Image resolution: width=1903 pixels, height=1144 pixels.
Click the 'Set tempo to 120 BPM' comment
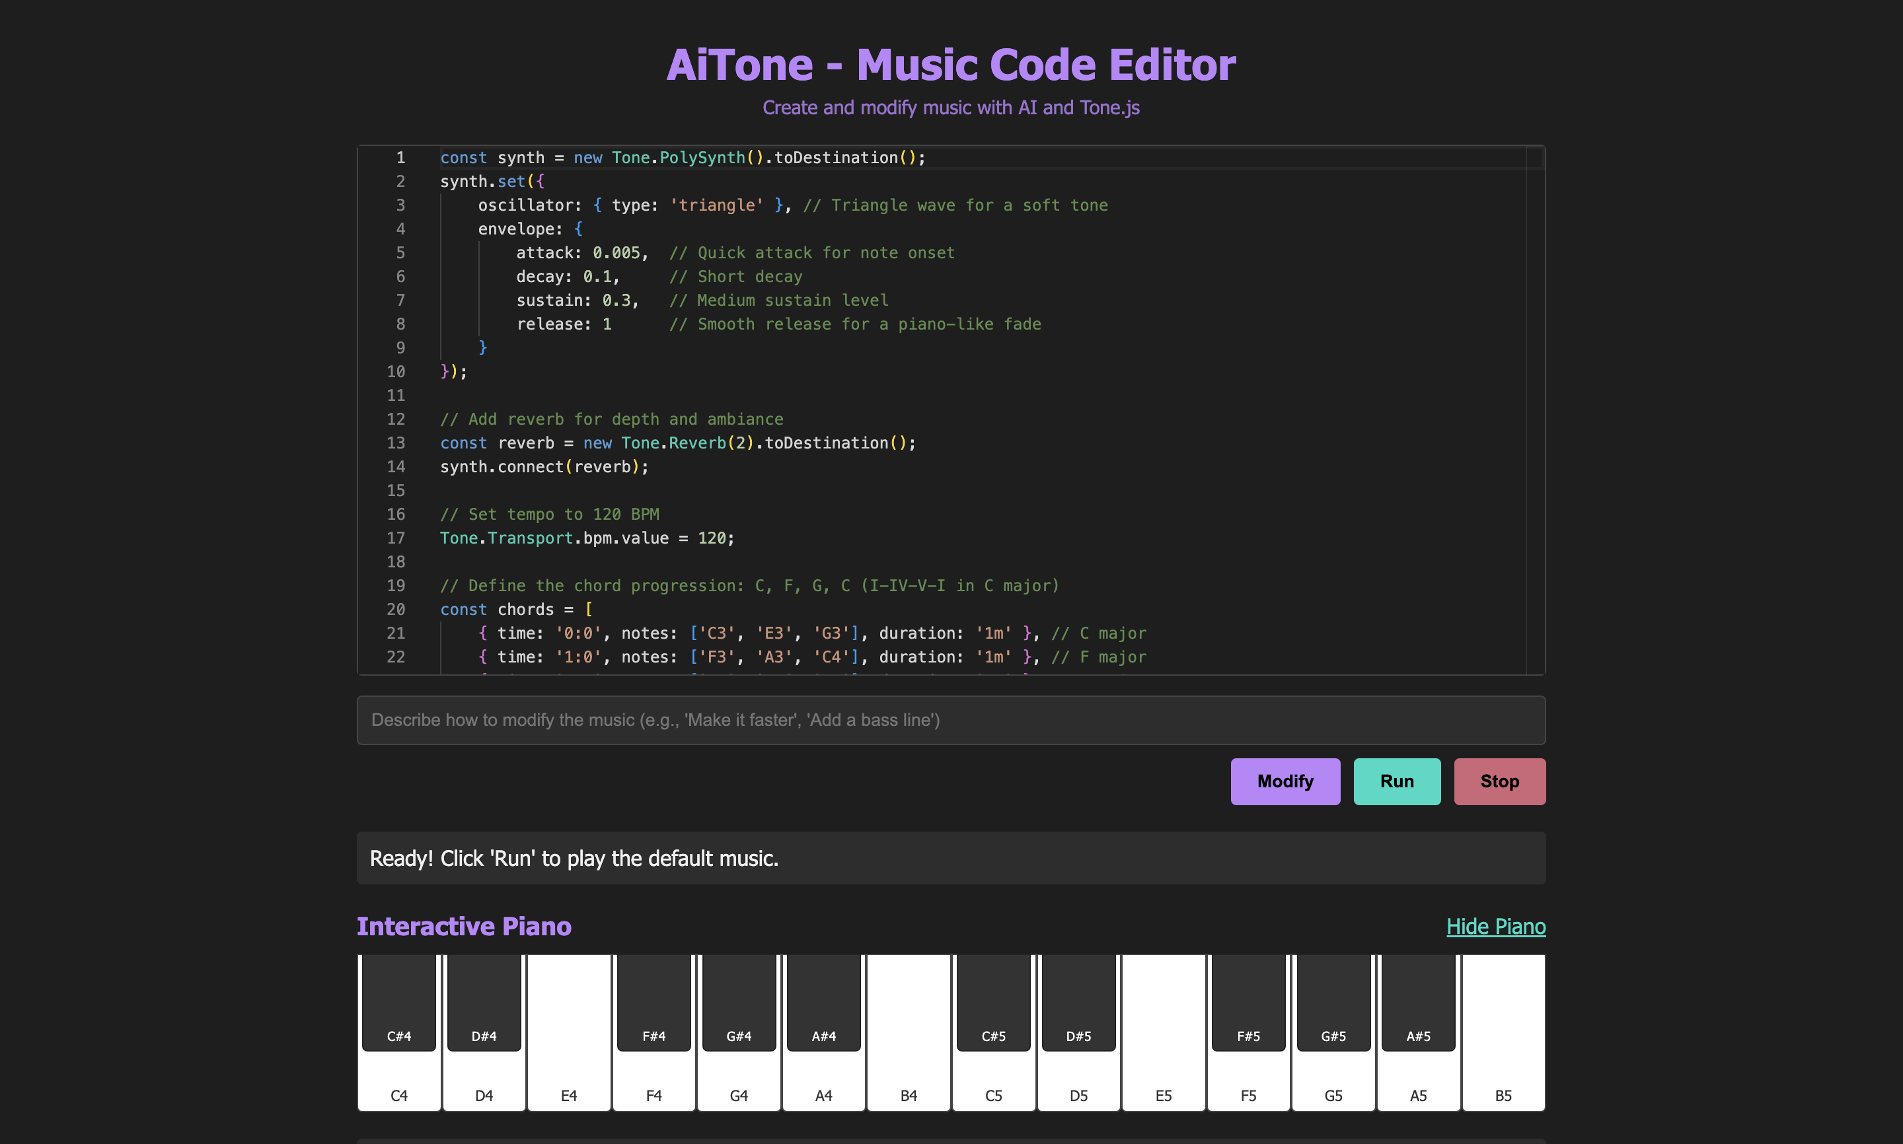(x=550, y=514)
